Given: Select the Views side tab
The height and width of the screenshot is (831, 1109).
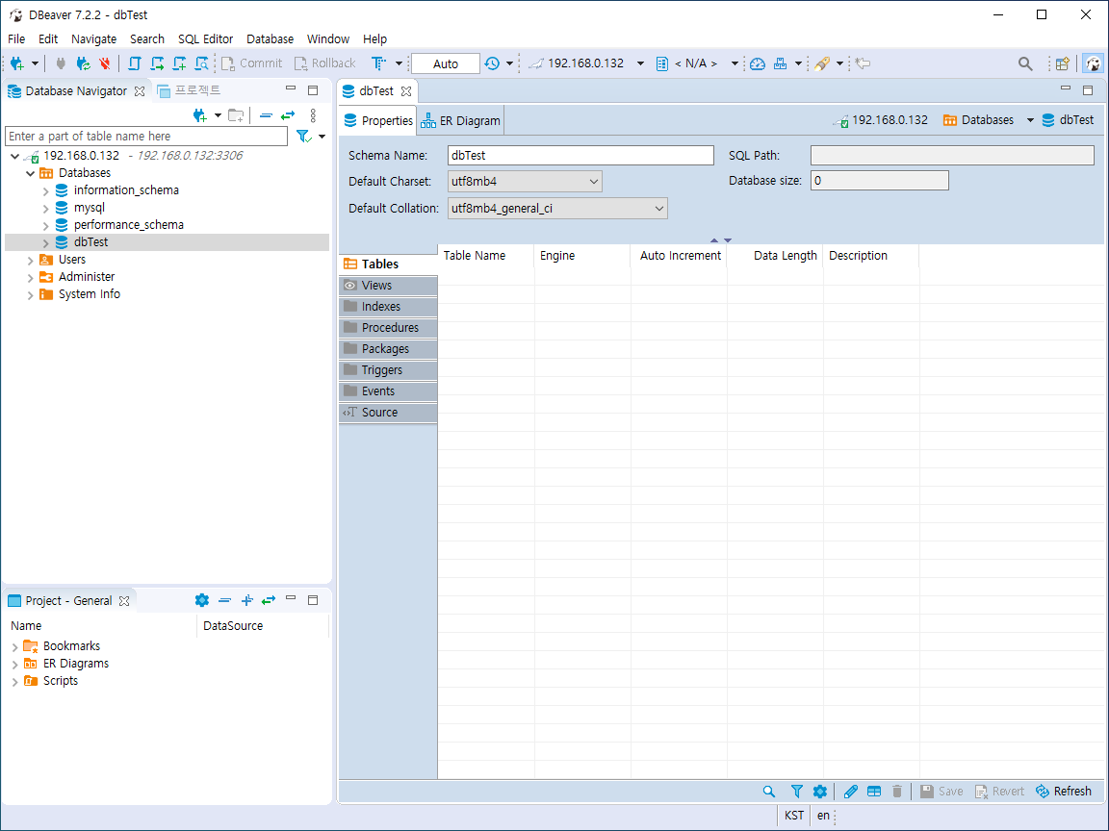Looking at the screenshot, I should pyautogui.click(x=388, y=286).
